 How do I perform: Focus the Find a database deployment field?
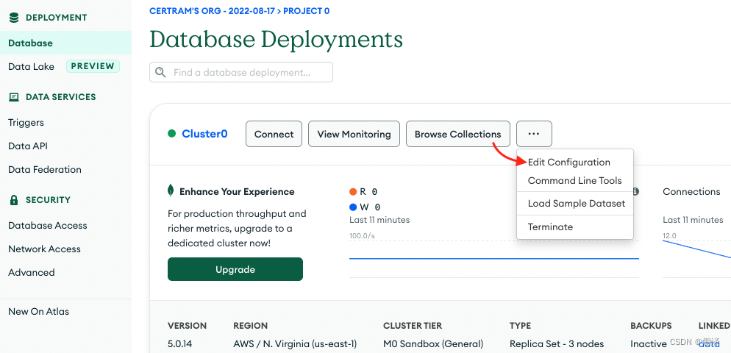click(241, 72)
